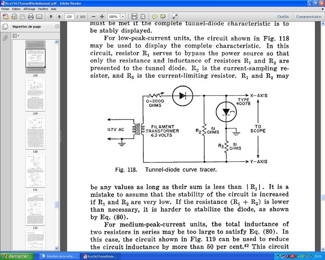
Task: Click the 'Fig. 118.' caption text
Action: (x=126, y=170)
